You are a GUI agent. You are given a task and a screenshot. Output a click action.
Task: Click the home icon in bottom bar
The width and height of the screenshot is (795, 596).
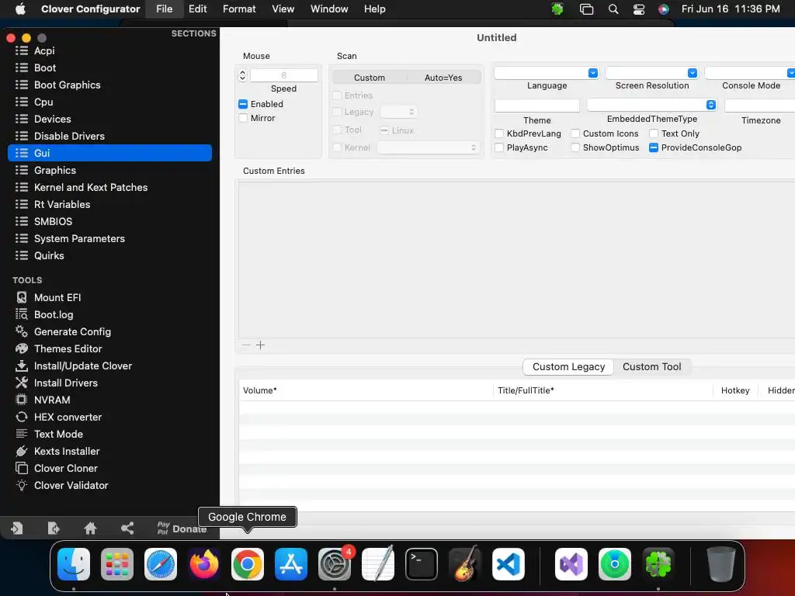(90, 528)
